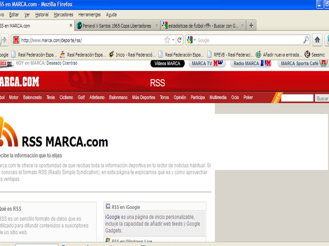Click the search magnifier in Google box
This screenshot has height=246, width=329.
click(306, 40)
